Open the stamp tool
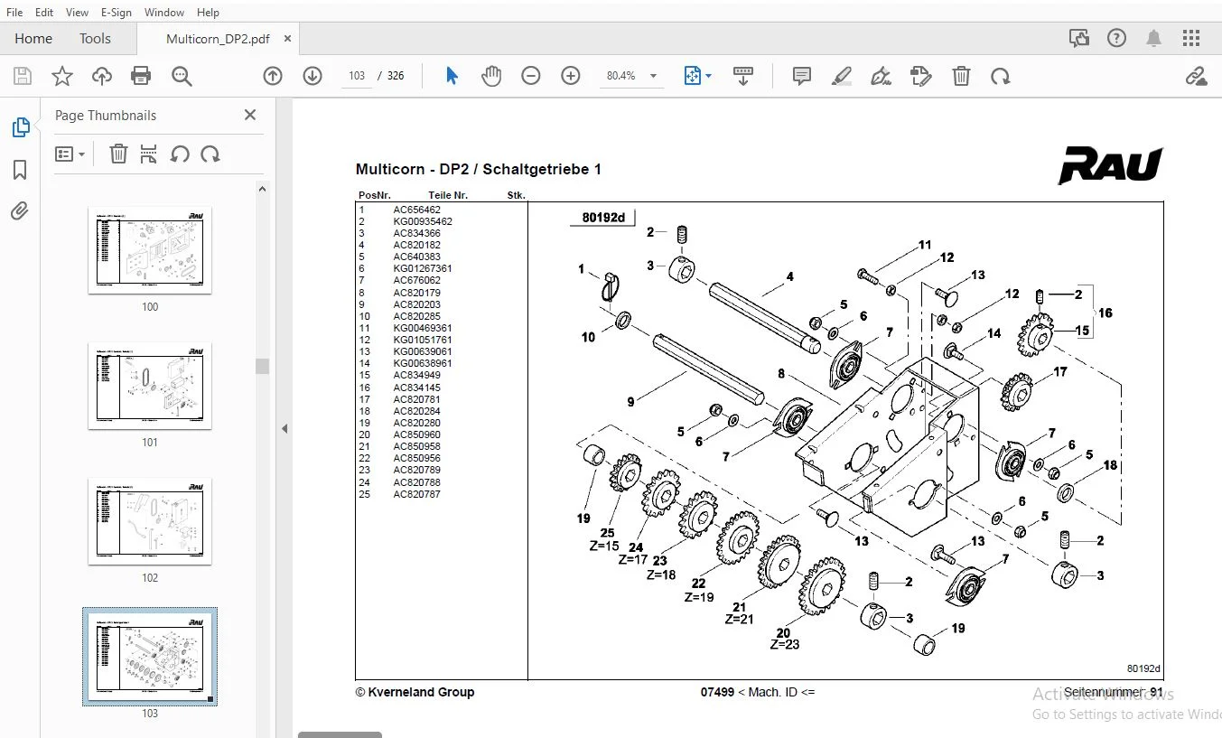The width and height of the screenshot is (1222, 738). pos(920,76)
